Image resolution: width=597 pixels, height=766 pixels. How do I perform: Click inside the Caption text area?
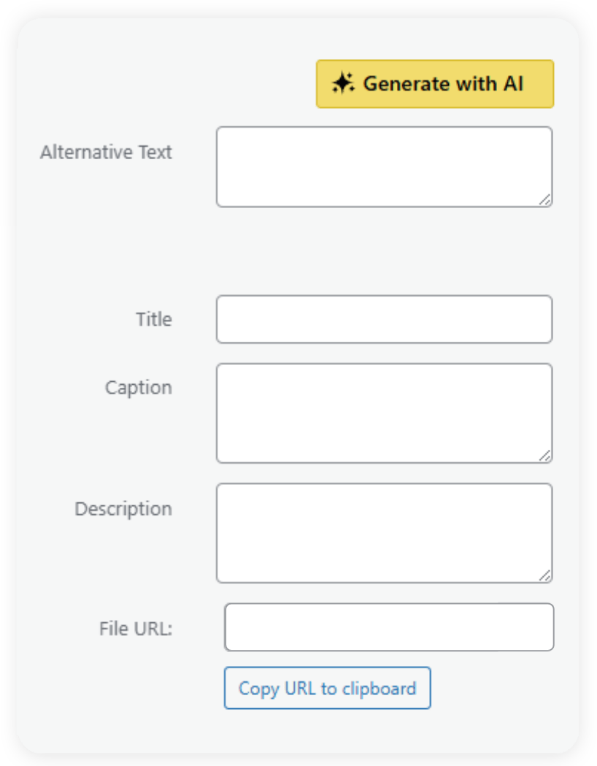383,412
